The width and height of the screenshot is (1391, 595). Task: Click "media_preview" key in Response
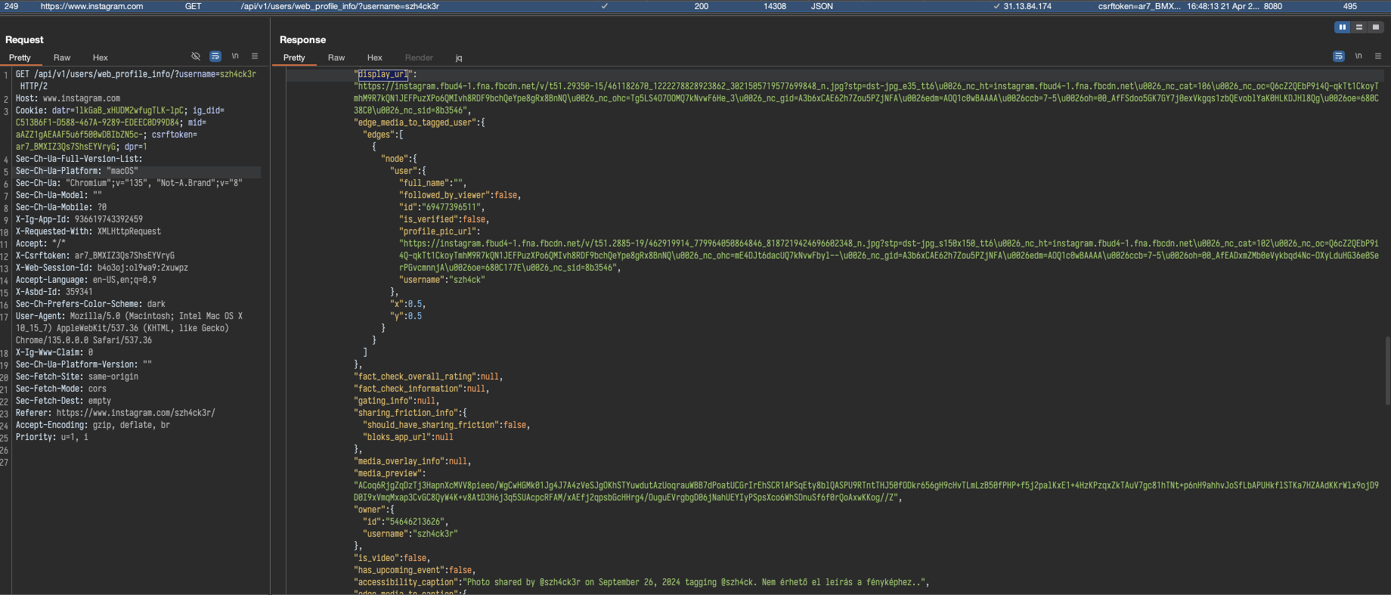click(x=387, y=473)
